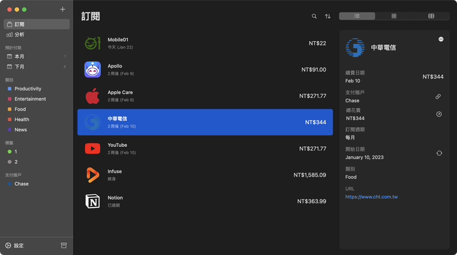Click the calendar icon next to 下月

click(x=10, y=66)
